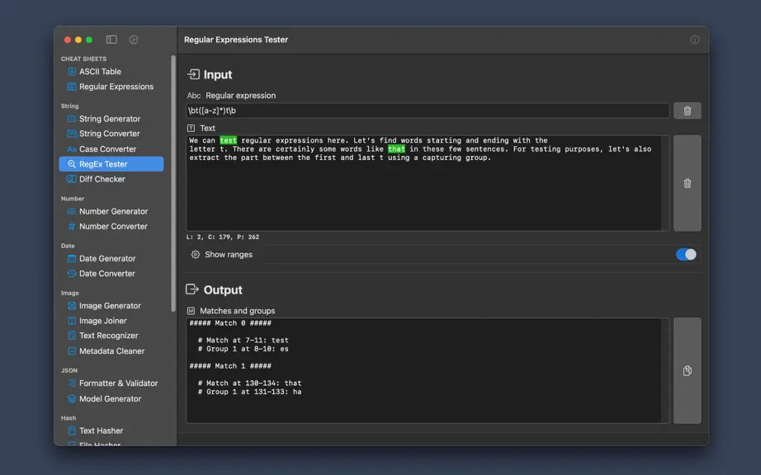Image resolution: width=761 pixels, height=475 pixels.
Task: Click the gear icon next to Show ranges
Action: (x=195, y=255)
